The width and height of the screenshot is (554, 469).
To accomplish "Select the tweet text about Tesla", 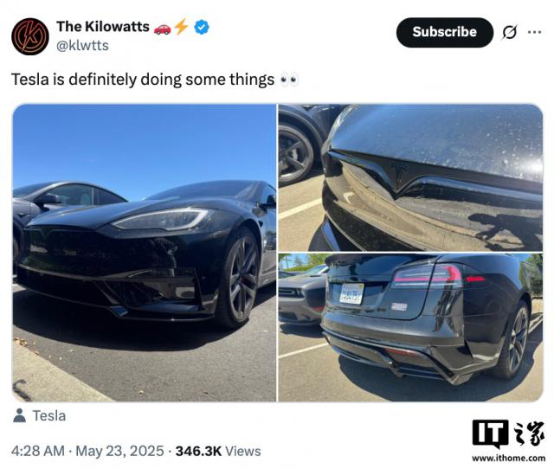I will (x=144, y=80).
